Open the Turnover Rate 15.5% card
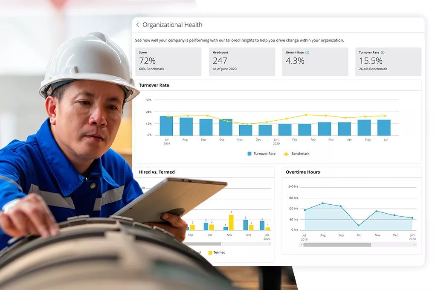This screenshot has width=435, height=290. coord(388,62)
